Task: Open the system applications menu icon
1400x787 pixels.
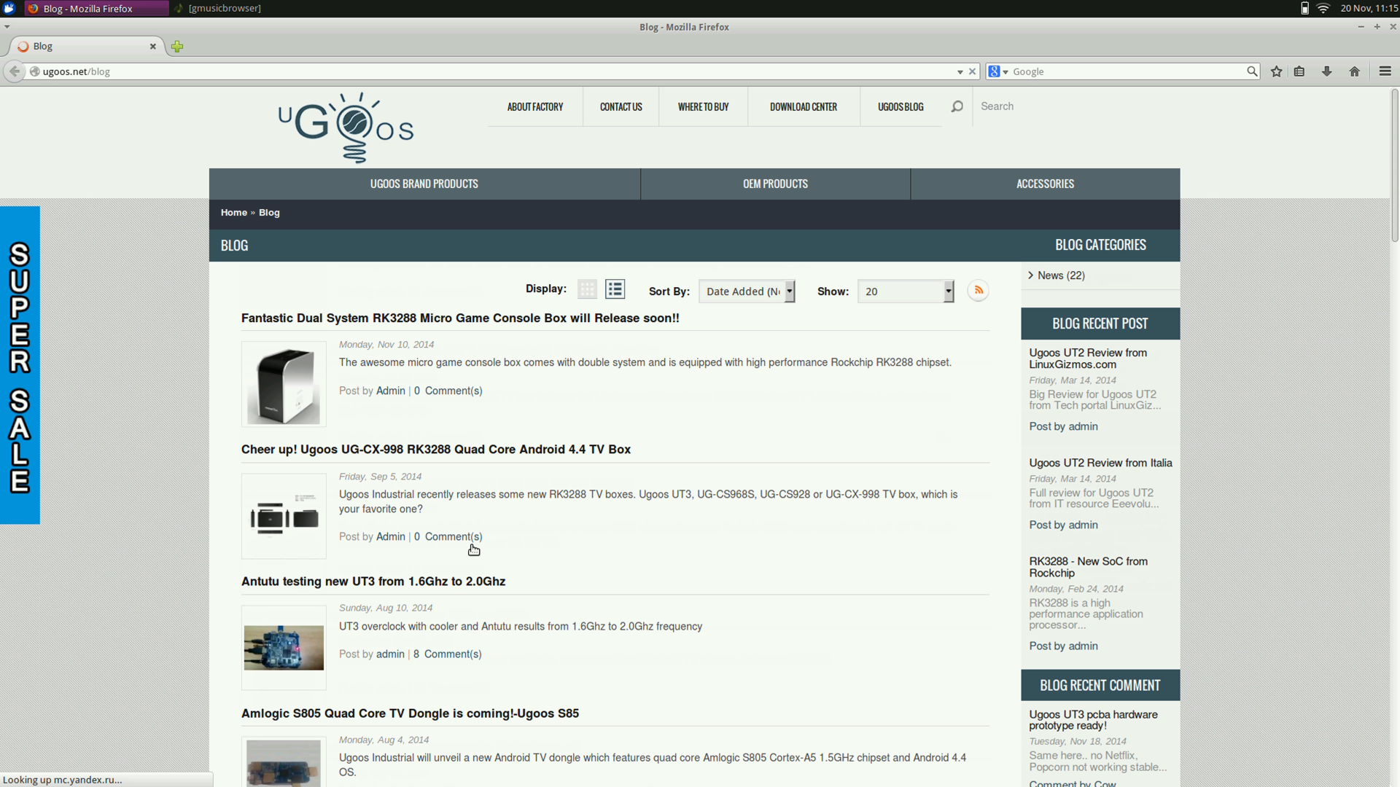Action: point(9,8)
